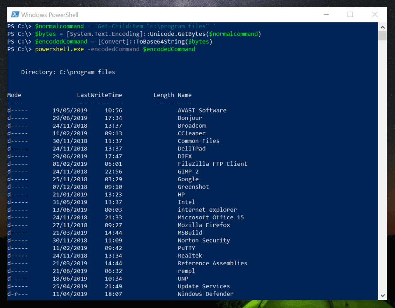Select the Mozilla Firefox directory entry
The width and height of the screenshot is (395, 308).
[203, 225]
